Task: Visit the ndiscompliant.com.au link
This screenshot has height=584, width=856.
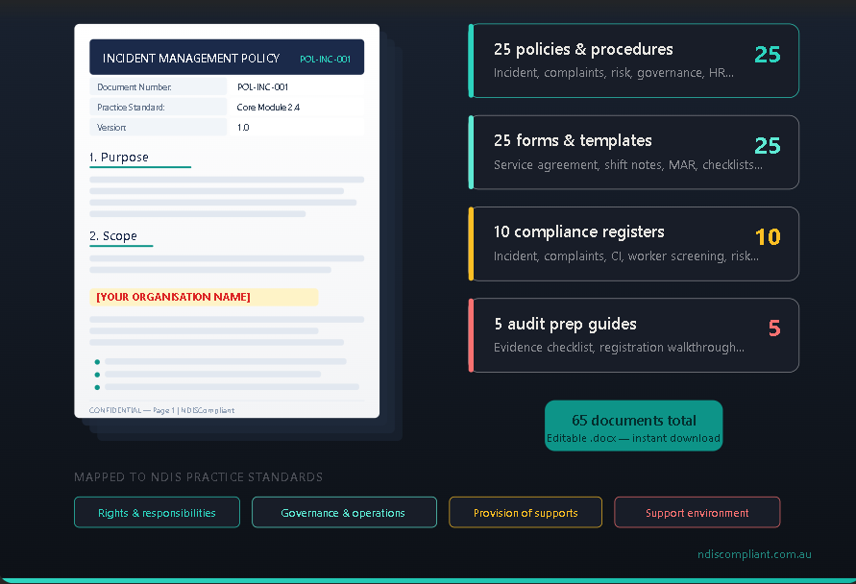Action: pos(754,554)
